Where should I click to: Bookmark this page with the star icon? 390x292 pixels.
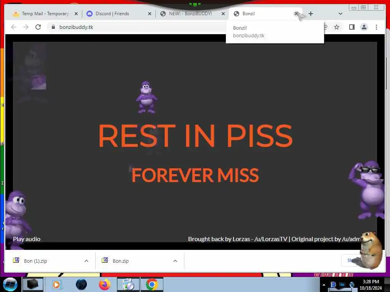[337, 27]
